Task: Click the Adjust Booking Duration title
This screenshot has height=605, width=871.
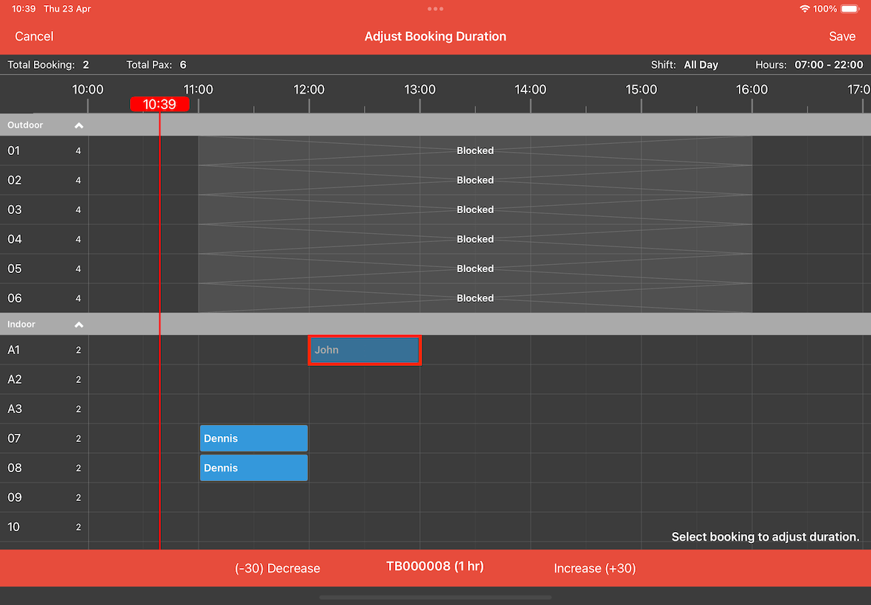Action: click(435, 37)
